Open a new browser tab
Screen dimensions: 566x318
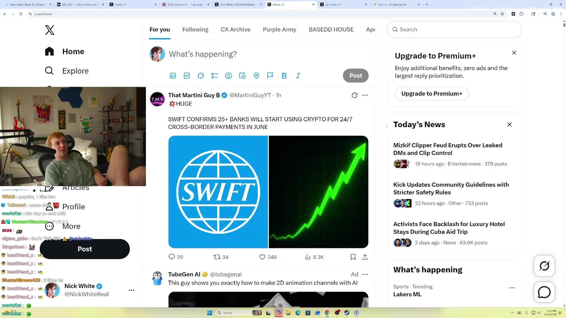pyautogui.click(x=427, y=4)
